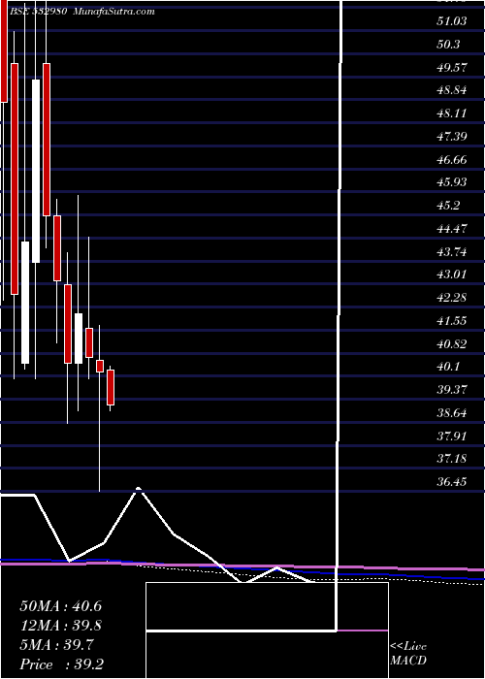Image resolution: width=485 pixels, height=679 pixels.
Task: Click the 43.74 price axis label
Action: (452, 251)
